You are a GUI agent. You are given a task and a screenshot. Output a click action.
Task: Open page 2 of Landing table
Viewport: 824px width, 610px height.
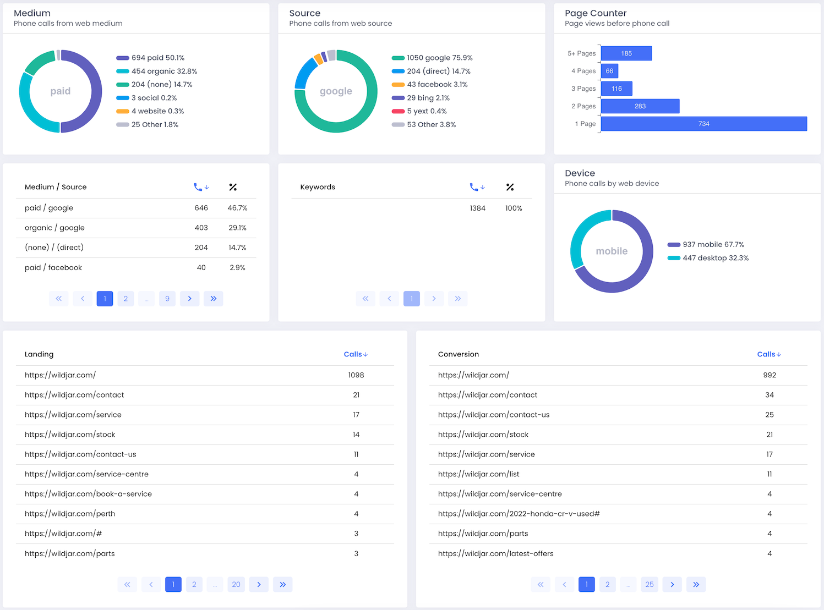coord(194,584)
